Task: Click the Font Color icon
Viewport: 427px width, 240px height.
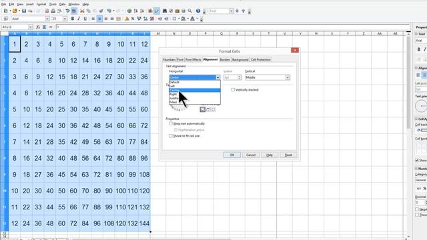Action: point(193,19)
